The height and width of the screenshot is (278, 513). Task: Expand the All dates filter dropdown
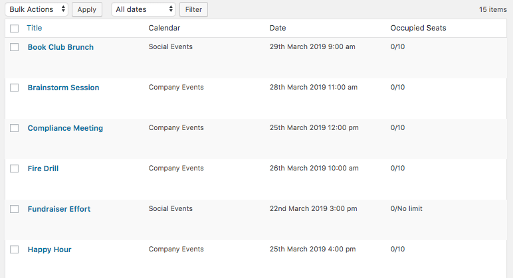point(144,9)
